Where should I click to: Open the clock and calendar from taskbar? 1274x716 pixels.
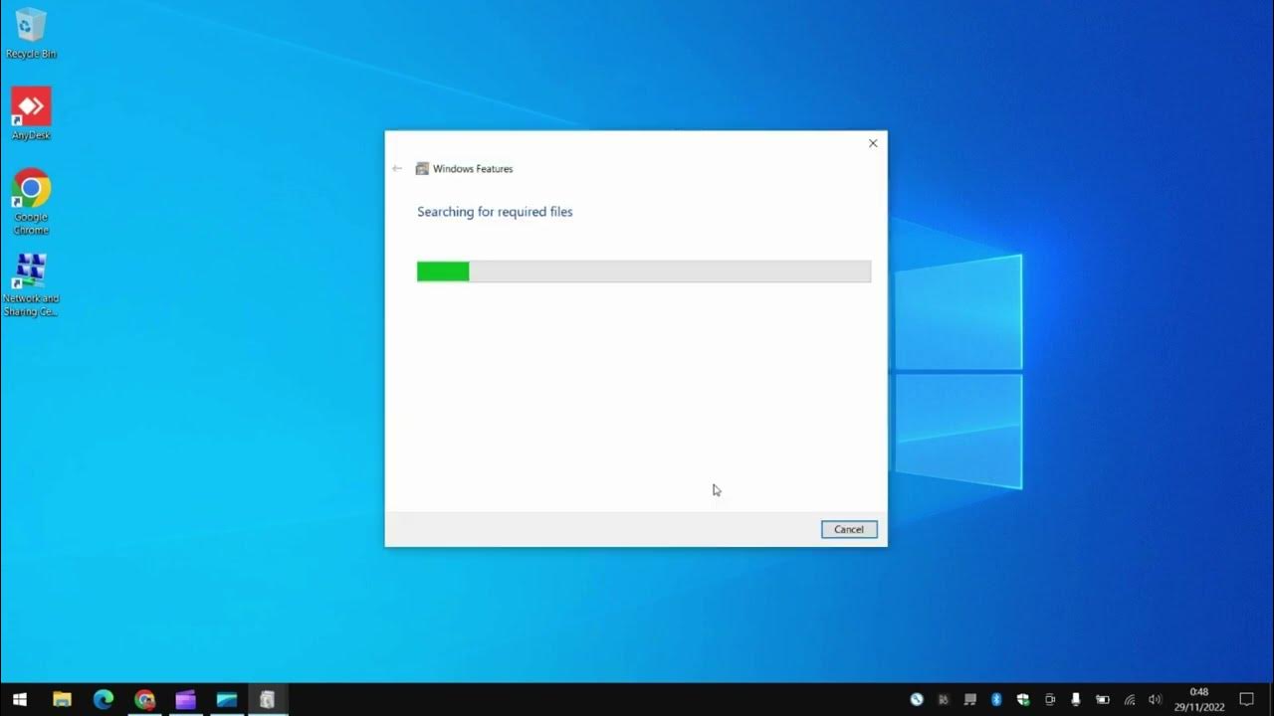pos(1199,699)
